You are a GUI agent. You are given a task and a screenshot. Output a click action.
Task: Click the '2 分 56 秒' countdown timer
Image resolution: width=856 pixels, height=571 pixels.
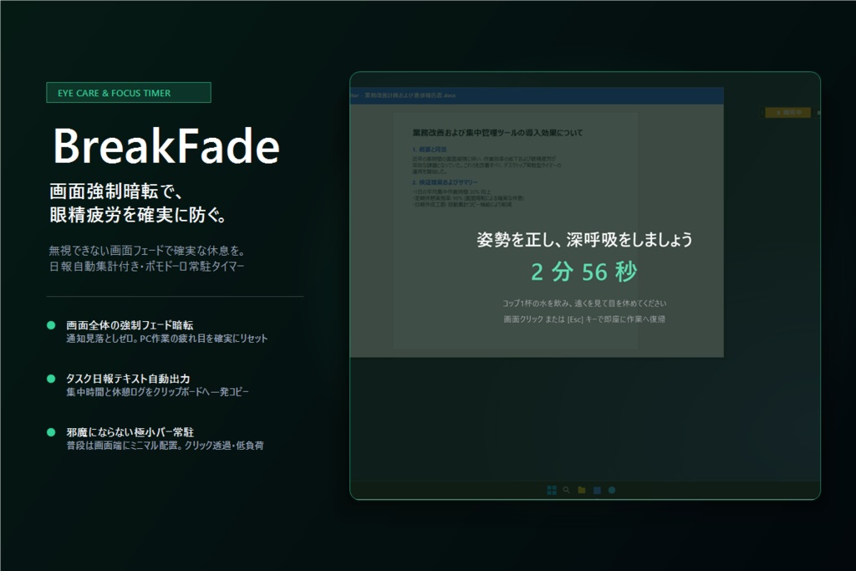(x=584, y=272)
